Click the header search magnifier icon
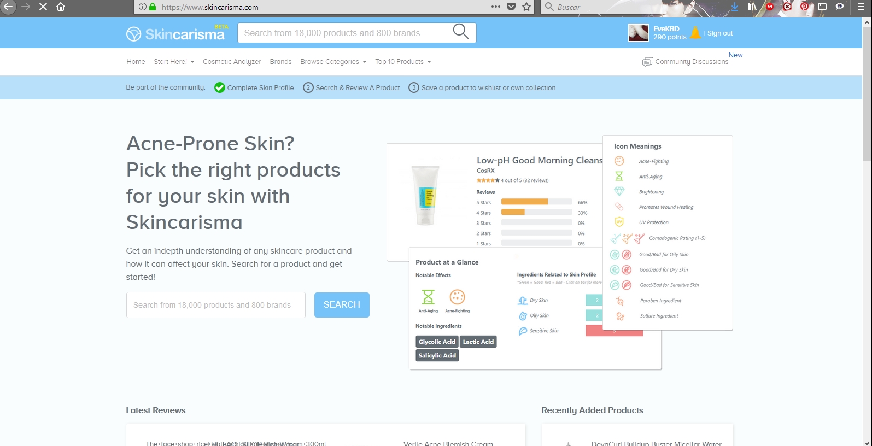The width and height of the screenshot is (872, 446). click(460, 32)
